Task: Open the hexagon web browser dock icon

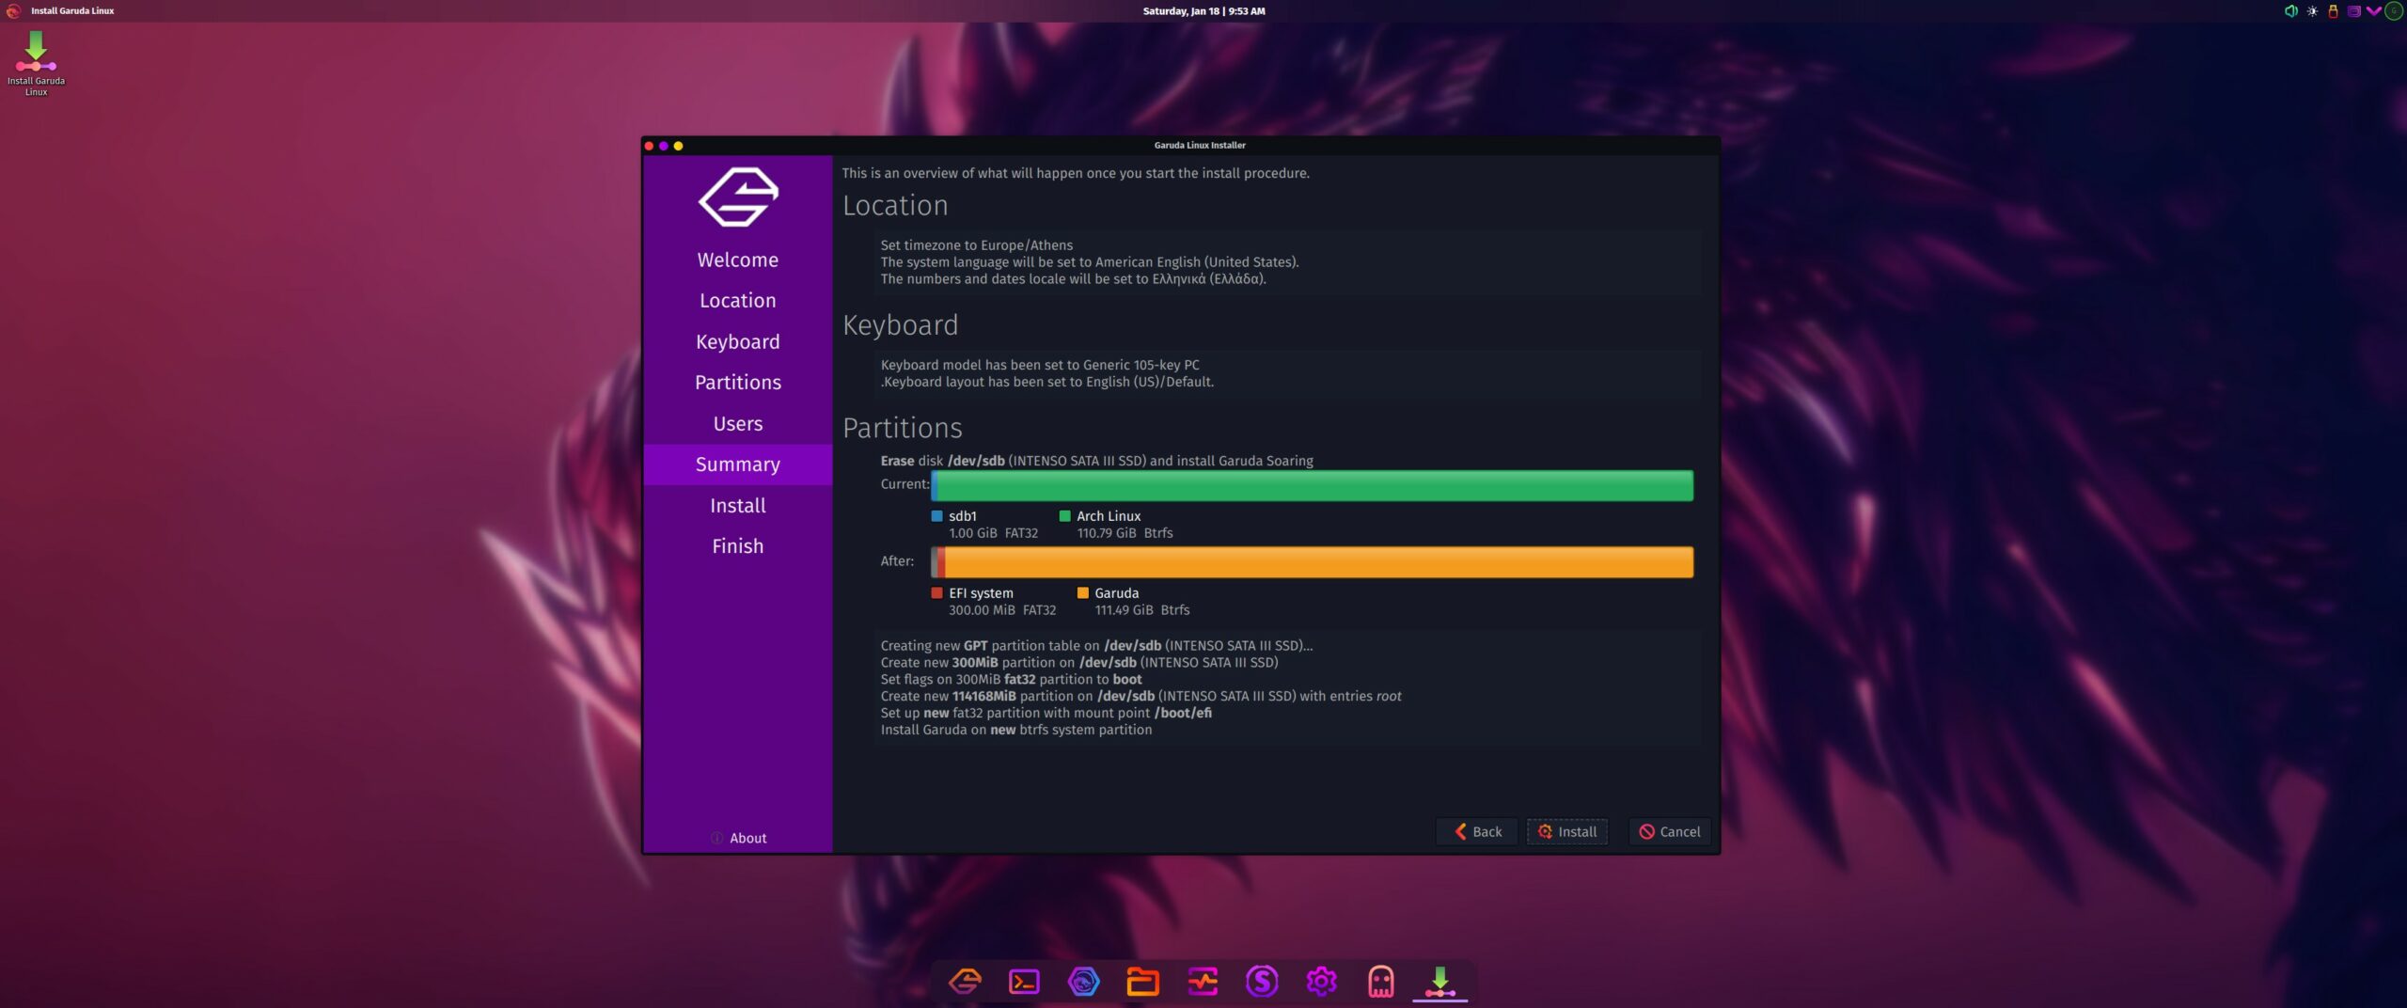Action: coord(1083,982)
